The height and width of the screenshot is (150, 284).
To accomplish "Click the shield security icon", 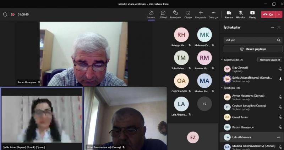I will coord(5,15).
